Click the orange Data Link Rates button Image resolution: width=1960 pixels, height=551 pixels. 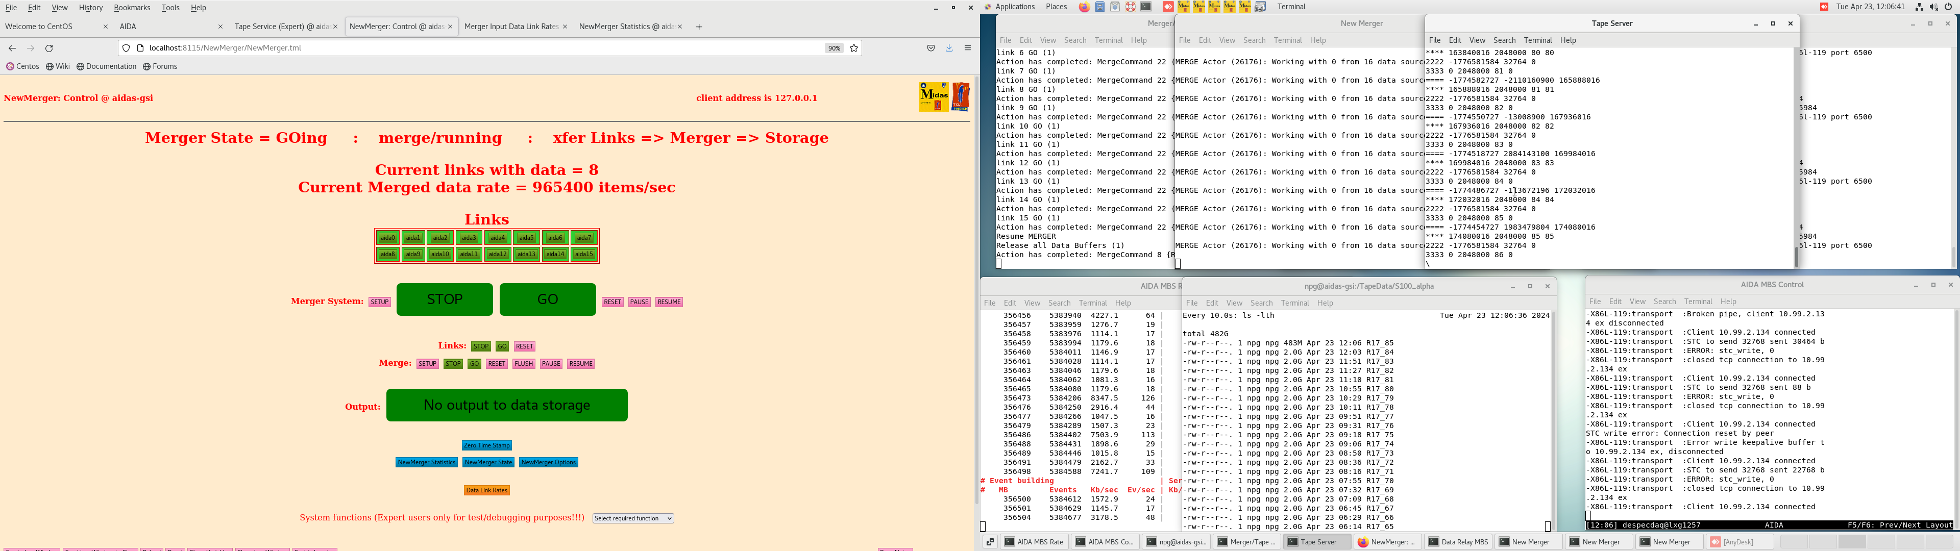tap(486, 491)
